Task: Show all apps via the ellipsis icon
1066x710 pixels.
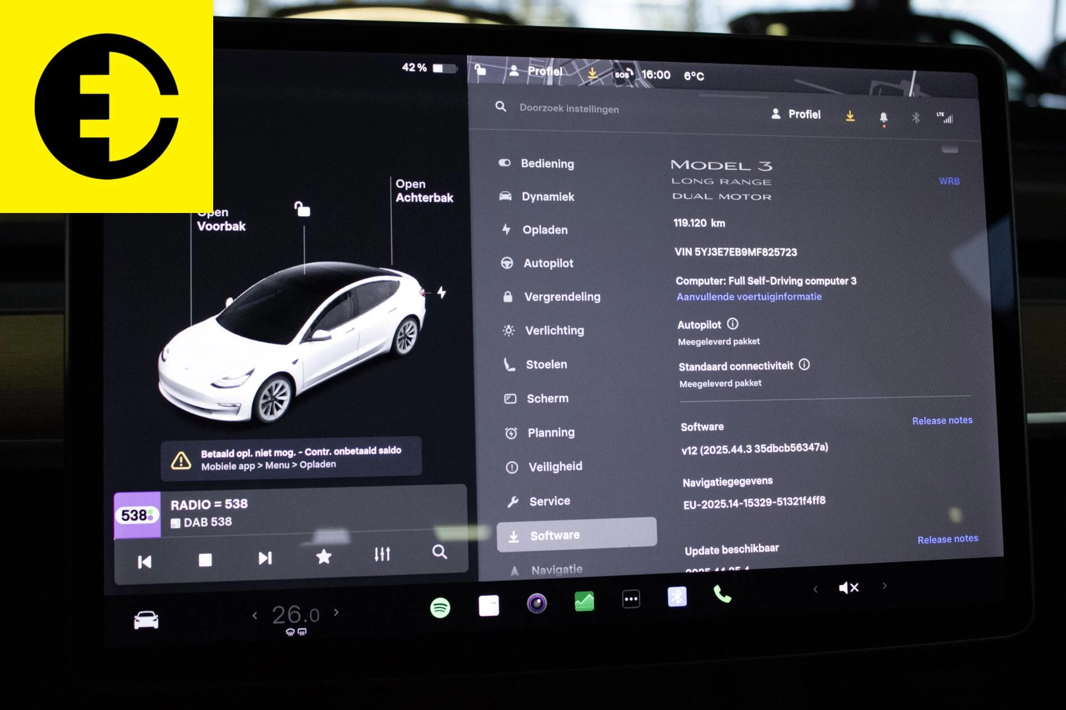Action: coord(630,598)
